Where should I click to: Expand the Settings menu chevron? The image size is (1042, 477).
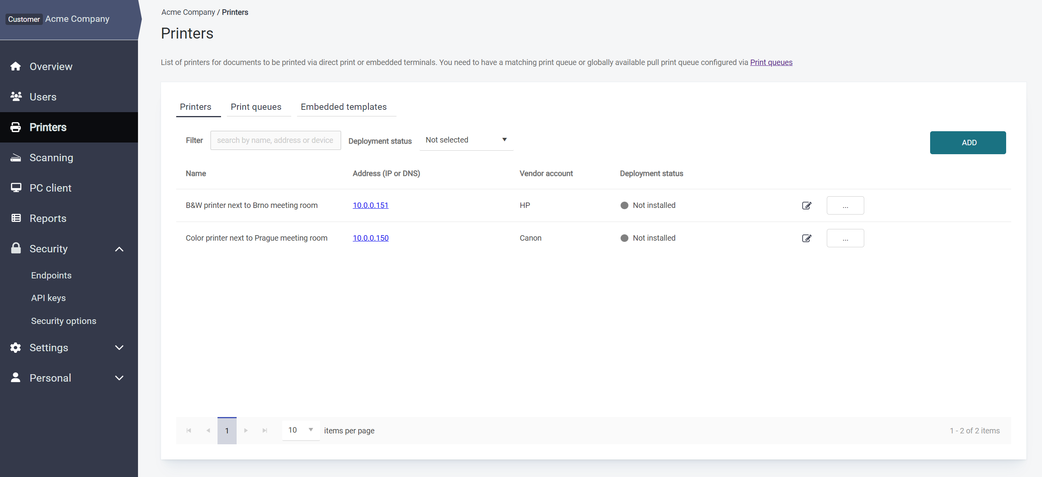pos(119,347)
